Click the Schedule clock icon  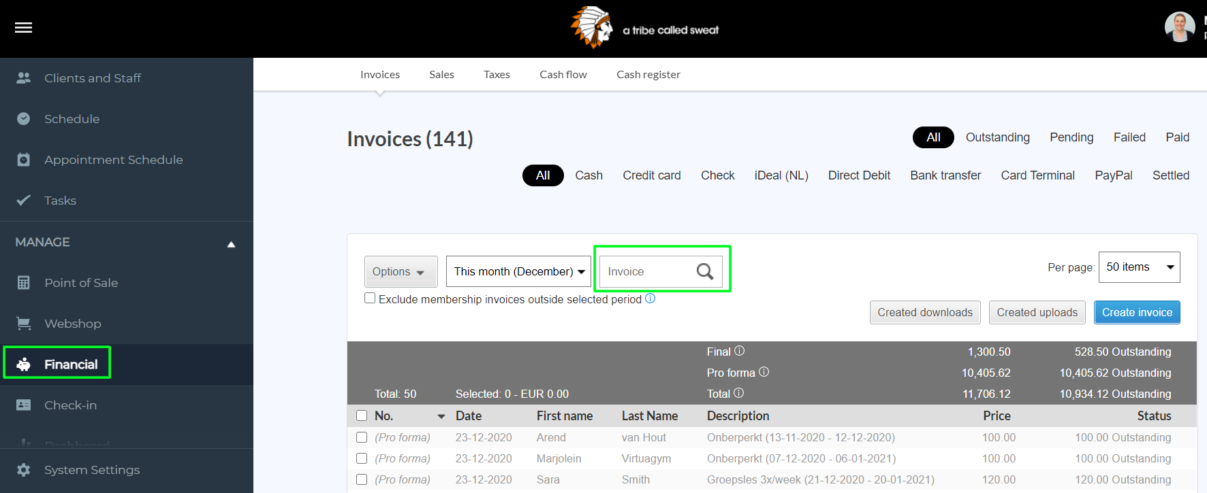click(x=24, y=119)
